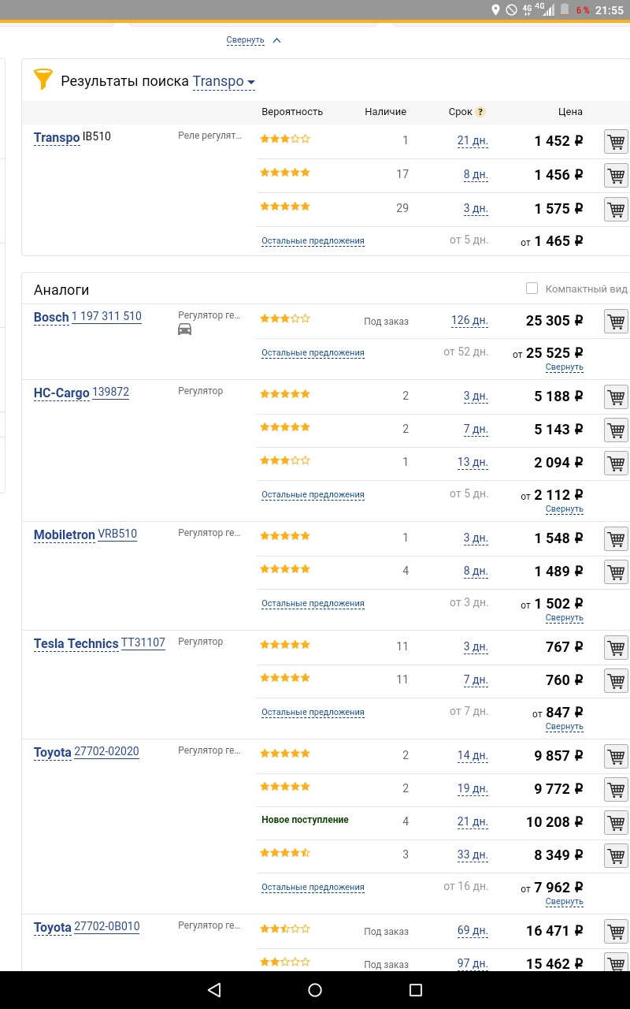Tap the Android home navigation button
The height and width of the screenshot is (1009, 630).
click(315, 990)
